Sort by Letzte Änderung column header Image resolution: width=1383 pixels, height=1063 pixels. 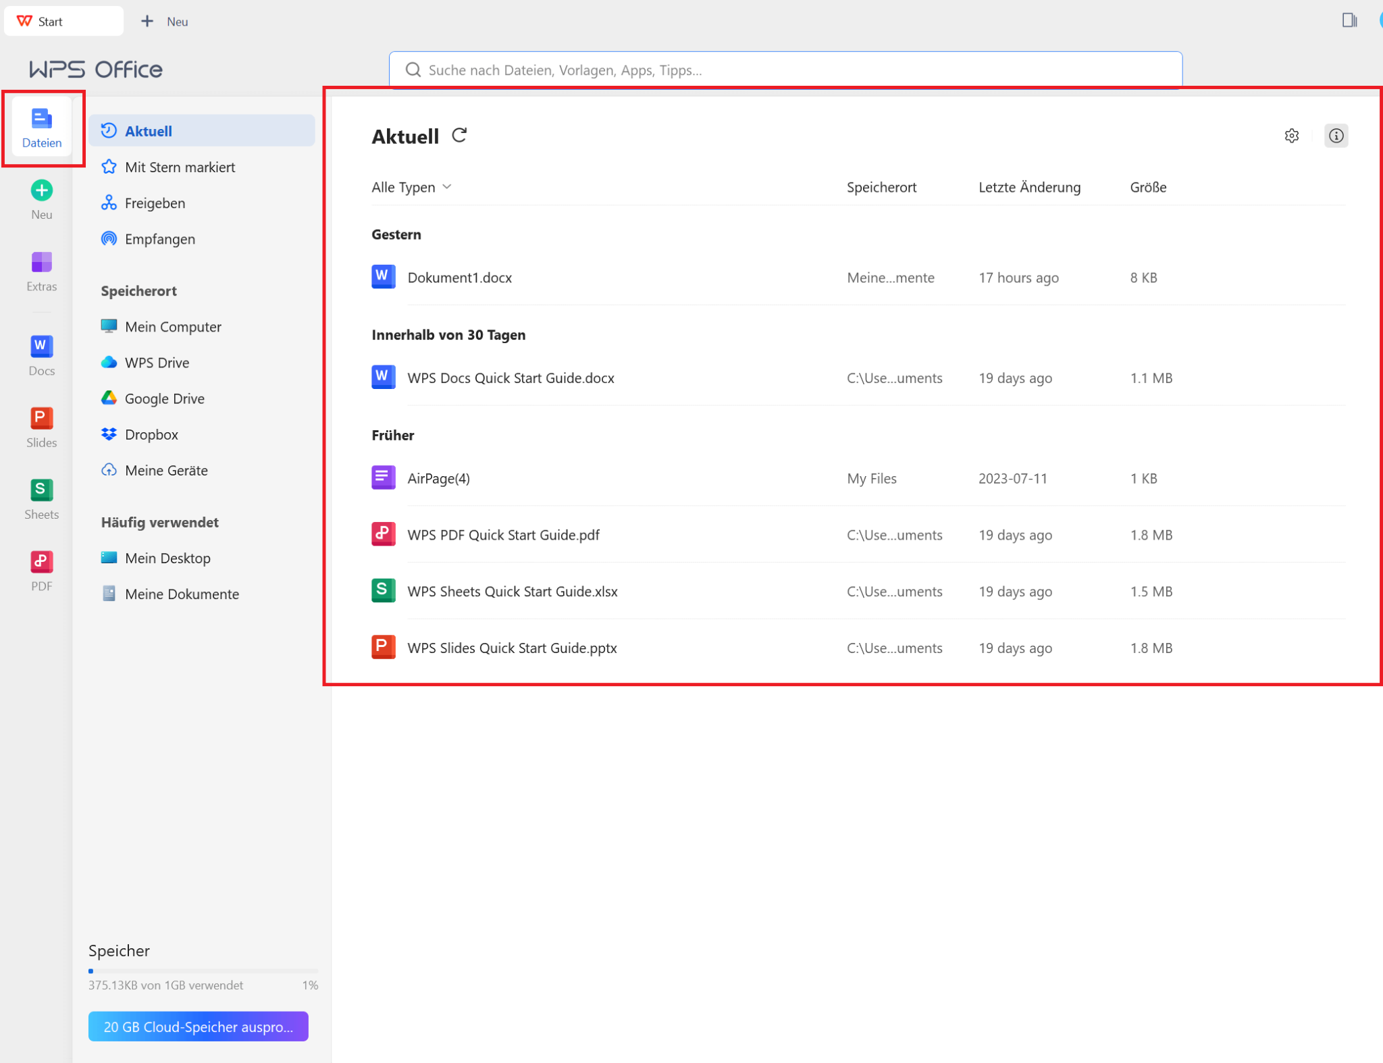click(x=1028, y=187)
